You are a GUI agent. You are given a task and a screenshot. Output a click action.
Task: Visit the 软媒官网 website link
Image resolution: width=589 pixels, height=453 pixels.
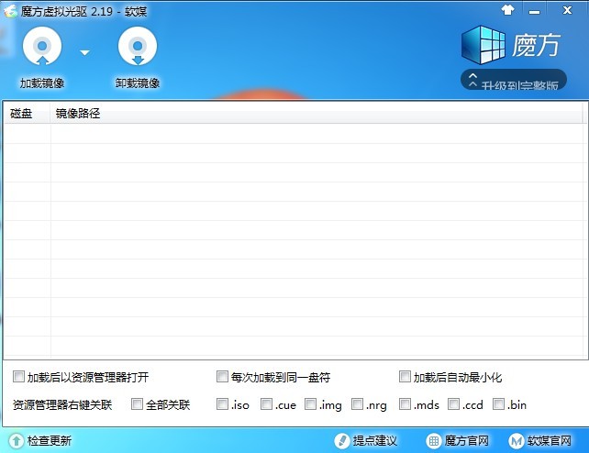[x=550, y=440]
